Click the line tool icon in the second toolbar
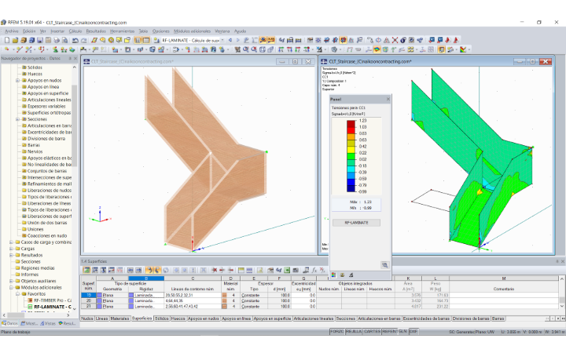 tap(19, 49)
